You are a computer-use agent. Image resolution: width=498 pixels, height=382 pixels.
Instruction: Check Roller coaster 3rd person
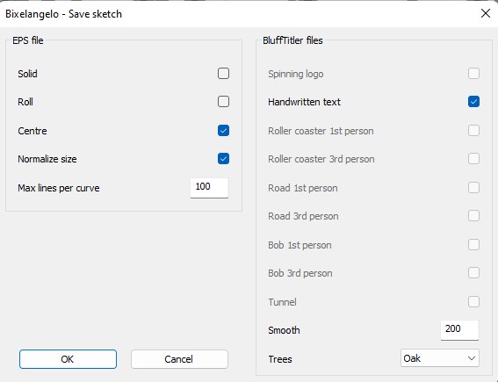[473, 158]
